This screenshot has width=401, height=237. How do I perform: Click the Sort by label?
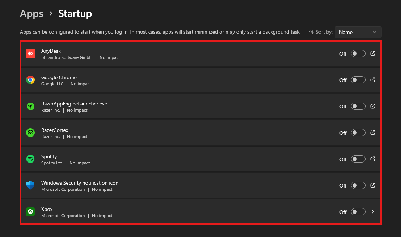(x=324, y=32)
